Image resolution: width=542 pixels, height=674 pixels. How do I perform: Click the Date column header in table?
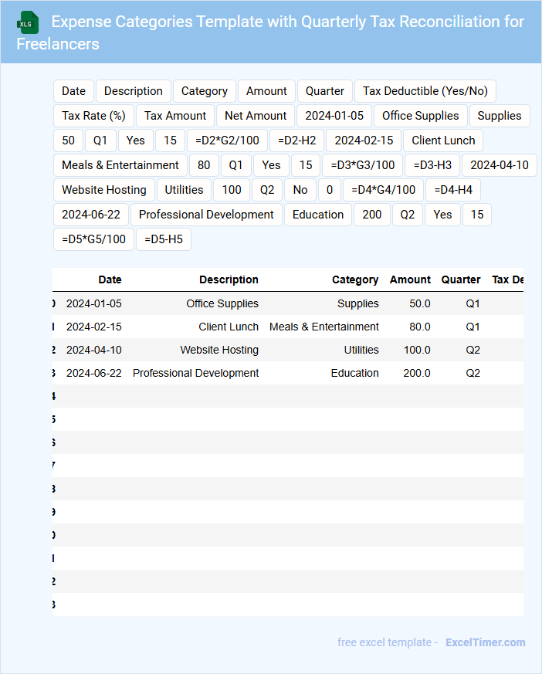tap(110, 279)
